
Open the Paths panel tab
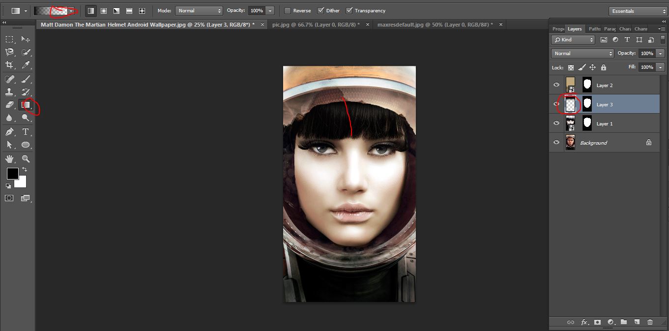point(595,29)
